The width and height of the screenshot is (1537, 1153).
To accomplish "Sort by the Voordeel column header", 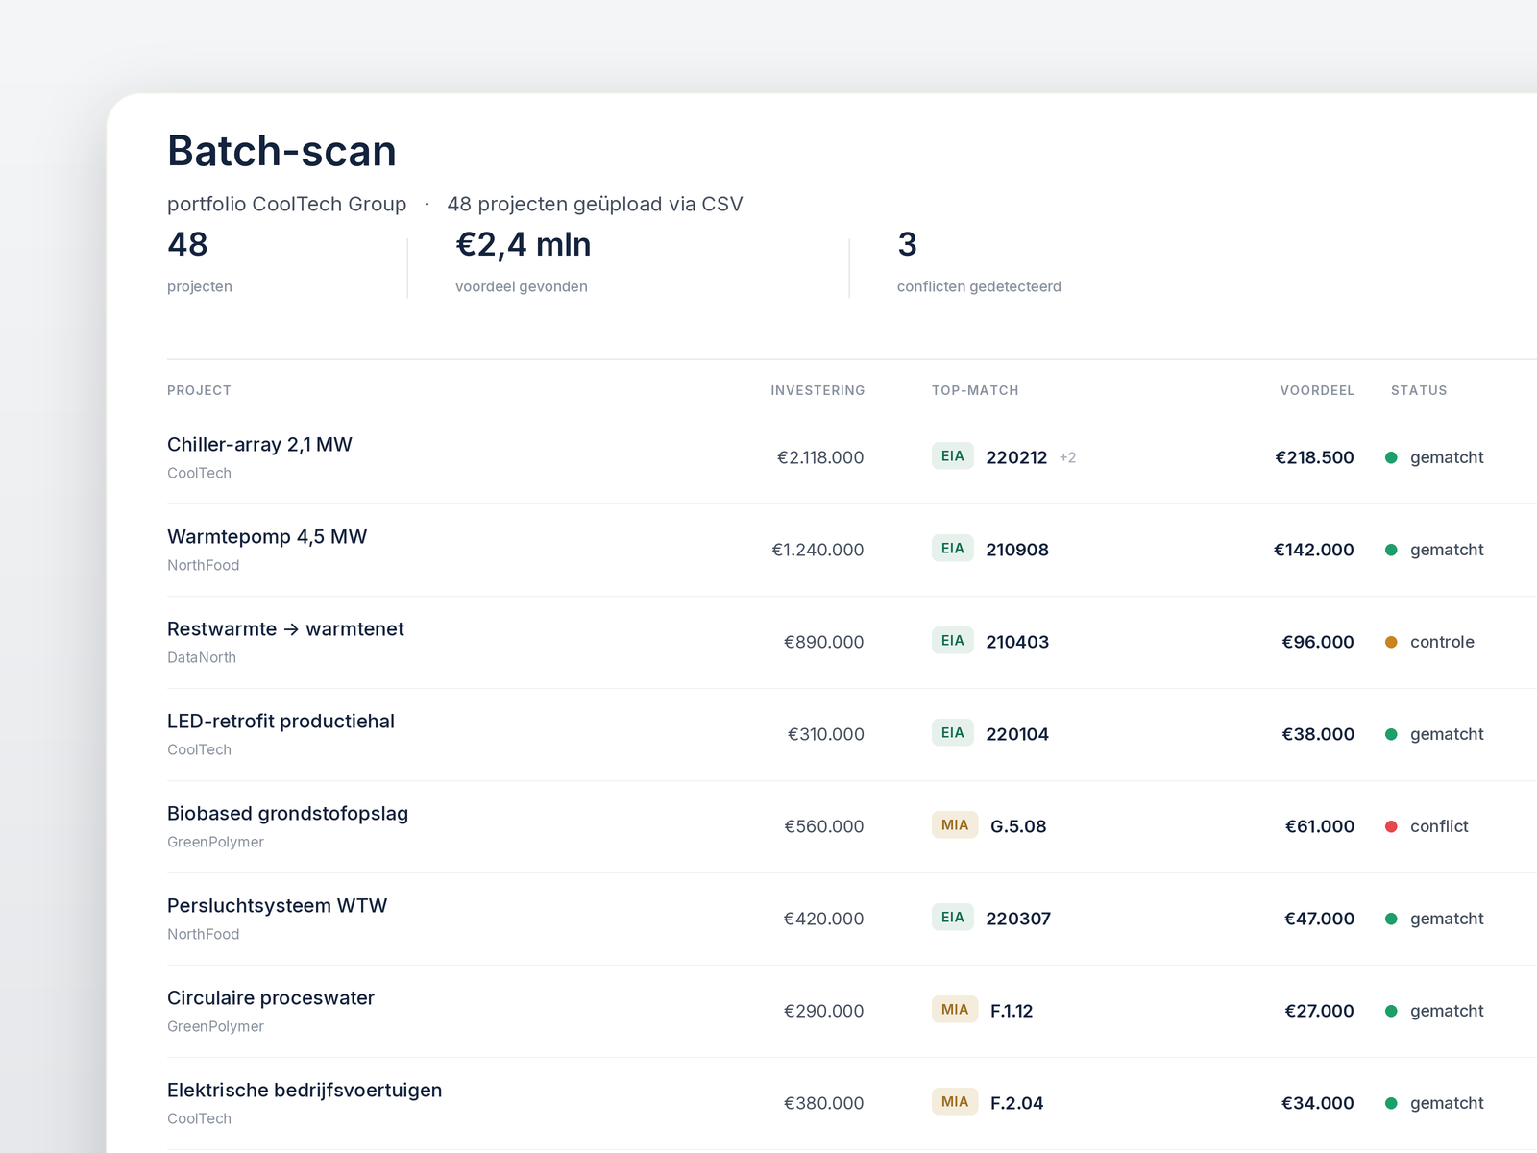I will (x=1317, y=390).
